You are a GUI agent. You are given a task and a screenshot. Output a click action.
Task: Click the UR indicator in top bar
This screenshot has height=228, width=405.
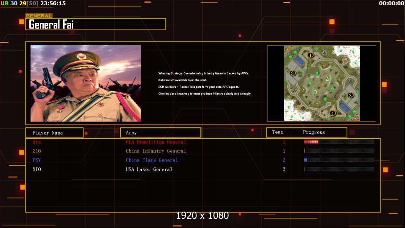[x=5, y=3]
